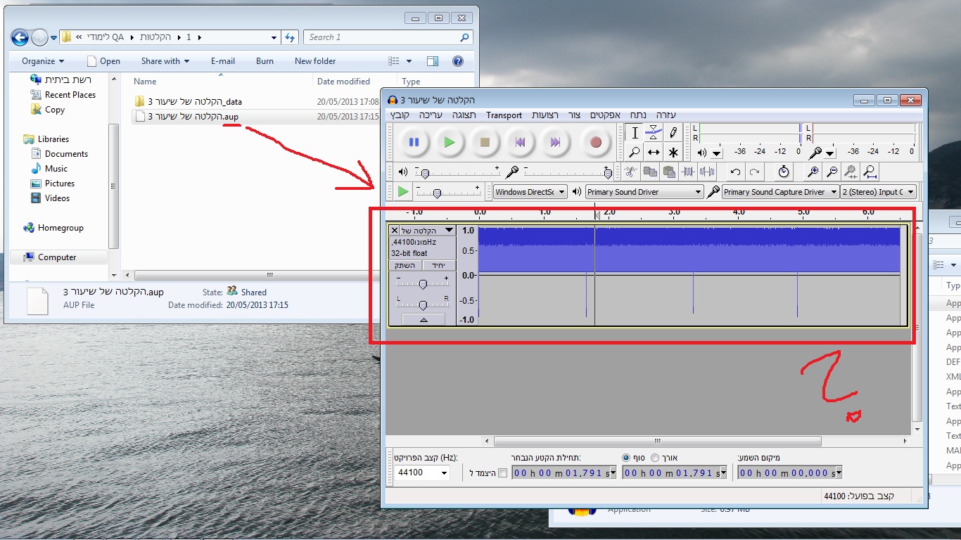Collapse the track using the triangle button
This screenshot has width=961, height=540.
(423, 319)
